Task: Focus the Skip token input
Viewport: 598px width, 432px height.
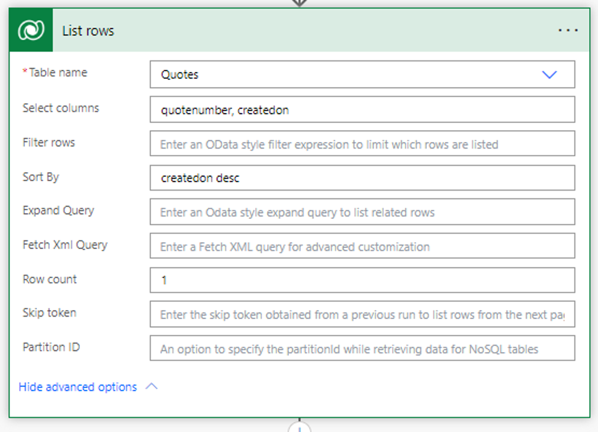Action: coord(362,314)
